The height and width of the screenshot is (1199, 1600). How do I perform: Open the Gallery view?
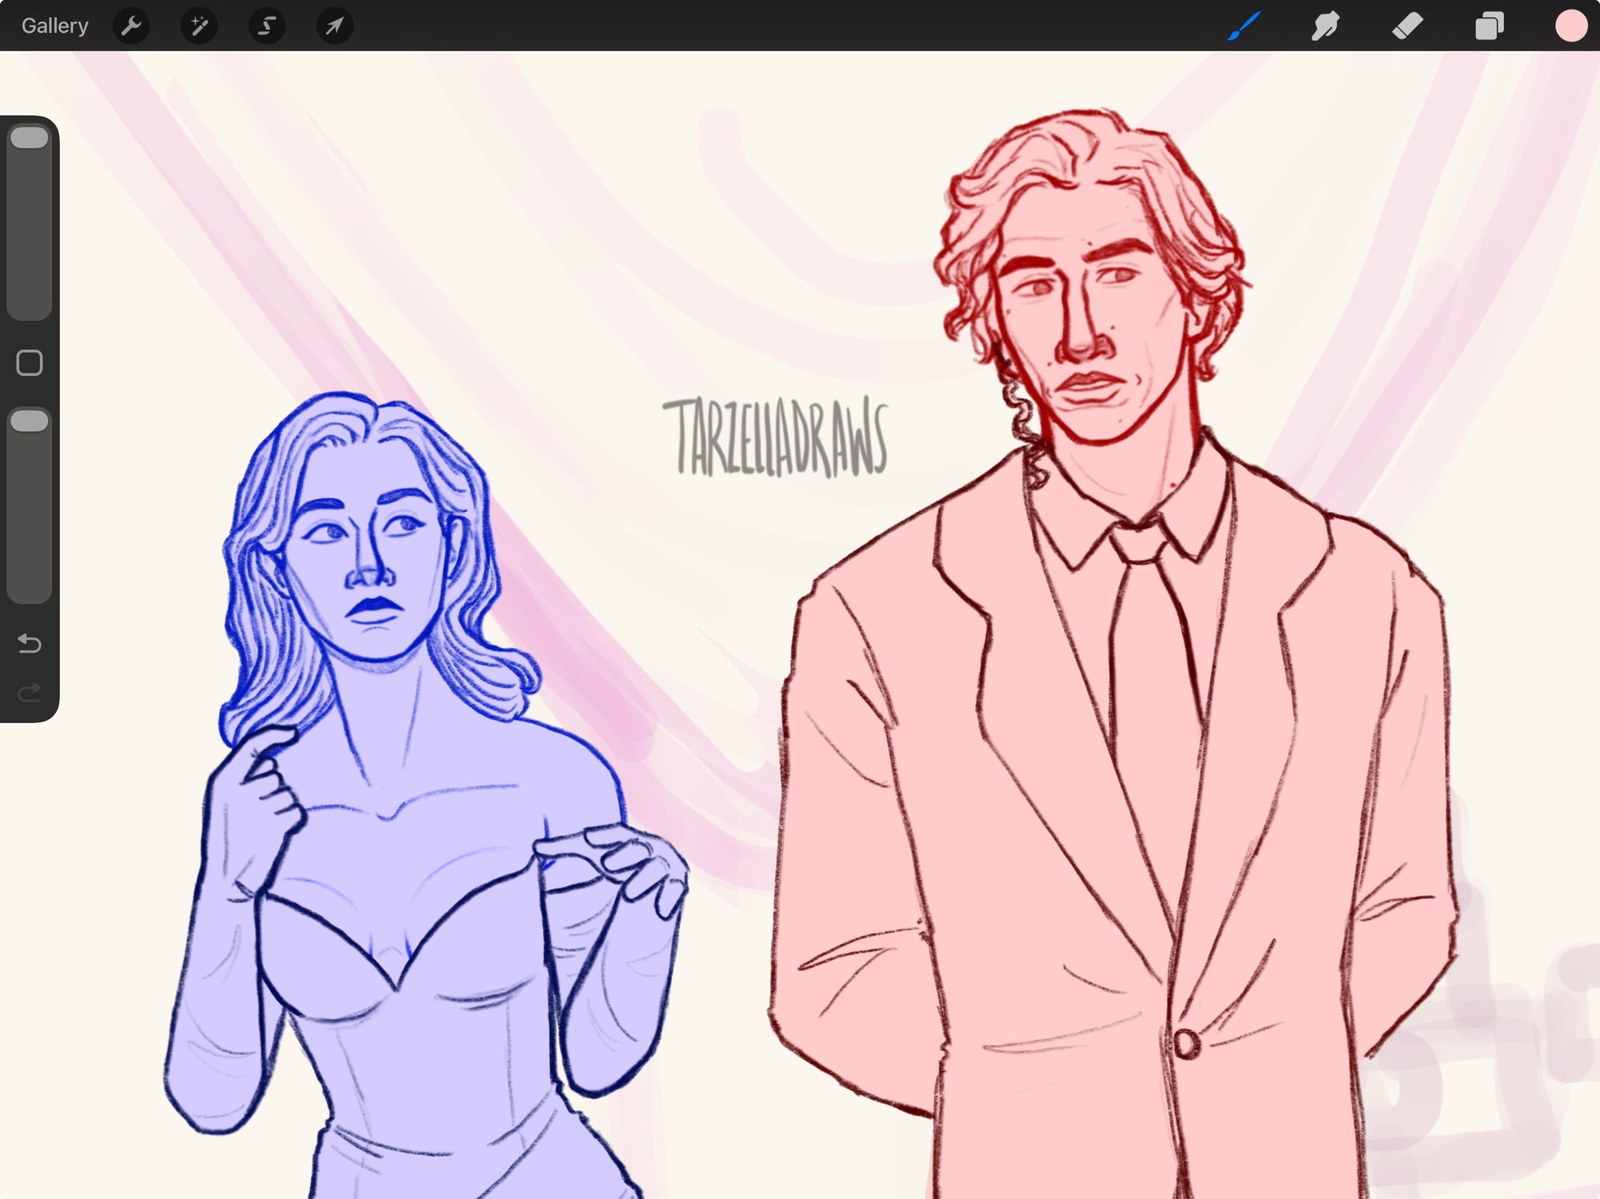coord(54,26)
